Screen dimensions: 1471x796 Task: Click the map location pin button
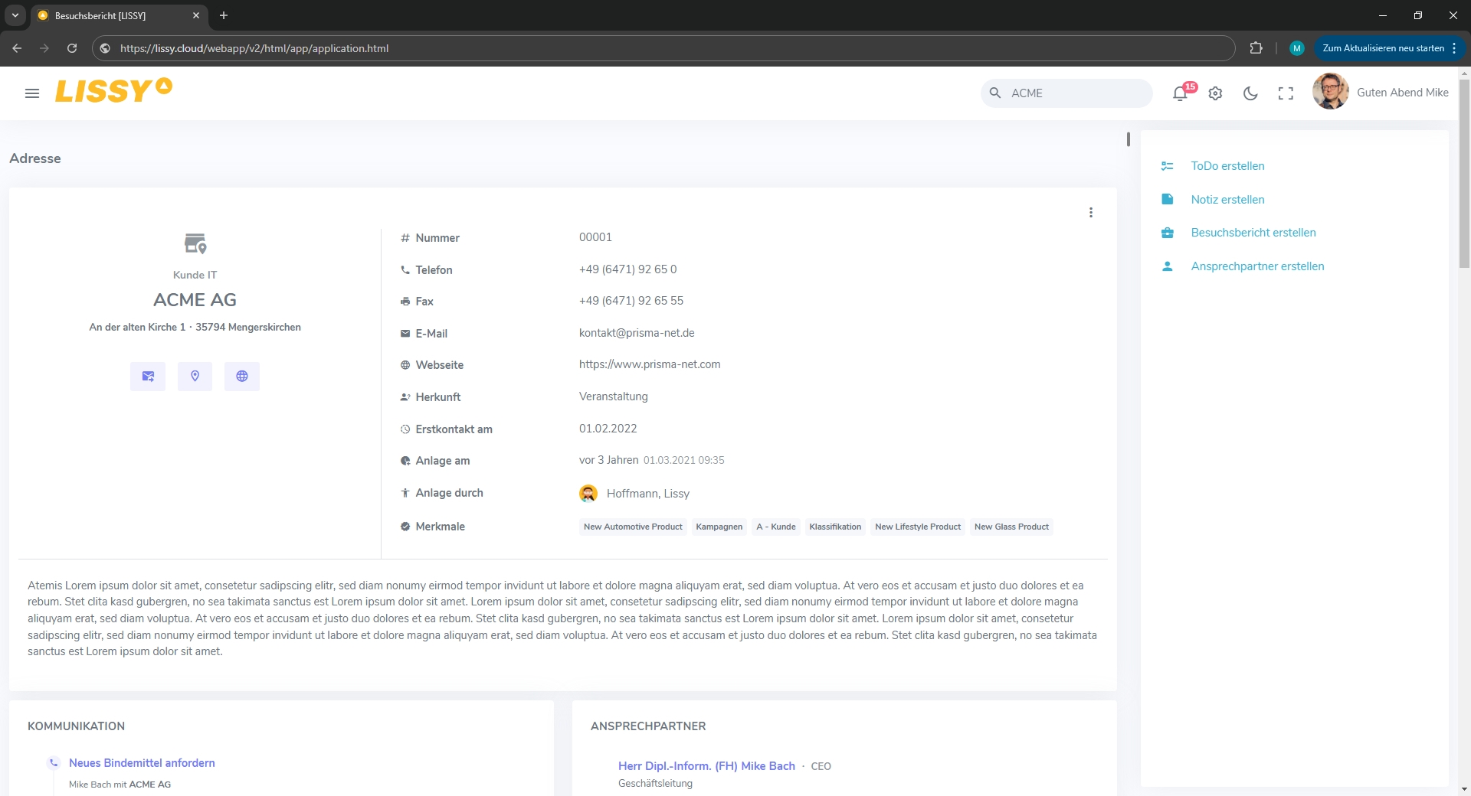click(195, 377)
